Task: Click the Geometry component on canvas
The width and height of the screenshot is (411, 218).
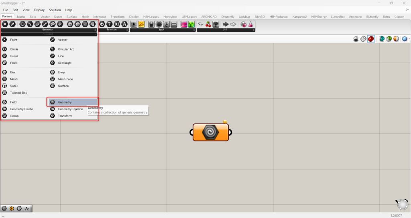Action: pyautogui.click(x=211, y=132)
